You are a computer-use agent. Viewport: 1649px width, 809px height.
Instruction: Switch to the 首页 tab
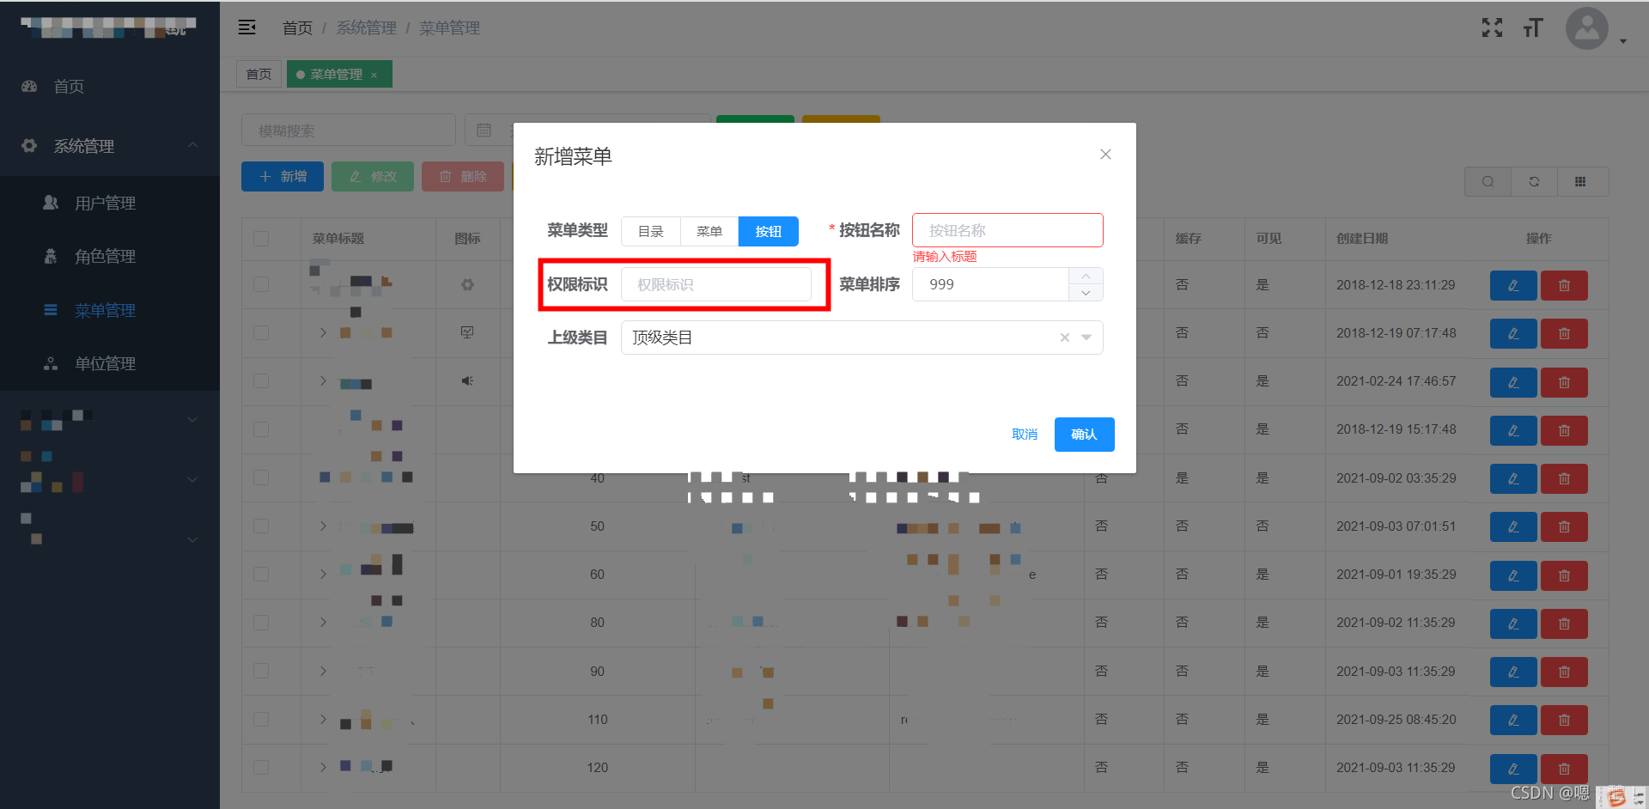(x=259, y=74)
